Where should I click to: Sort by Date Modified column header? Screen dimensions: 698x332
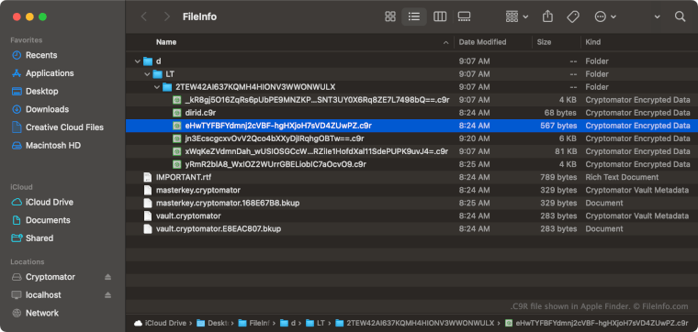click(x=482, y=42)
